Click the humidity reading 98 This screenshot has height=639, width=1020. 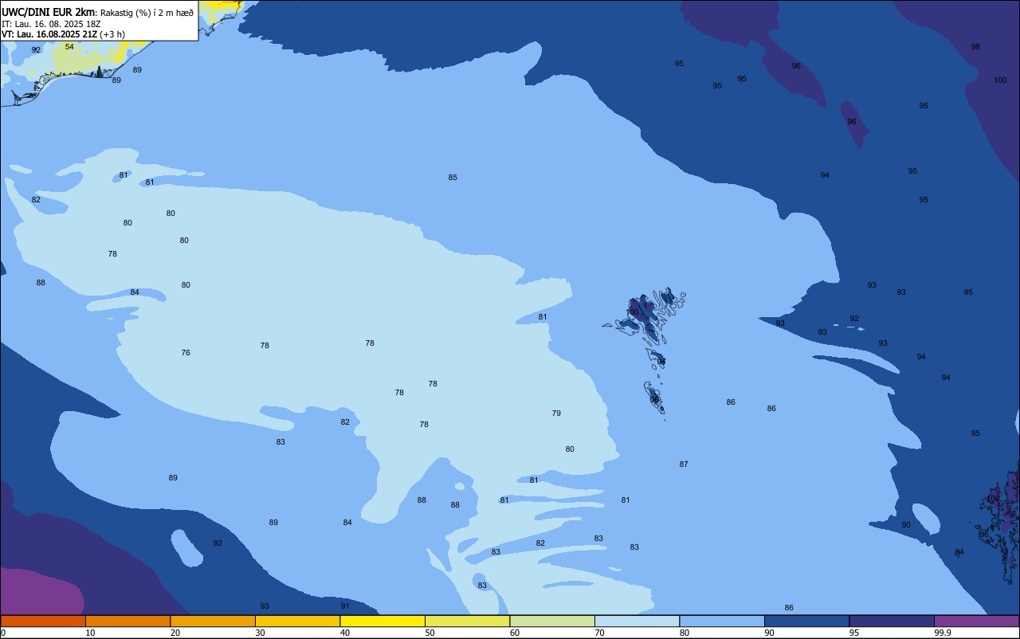(x=975, y=46)
